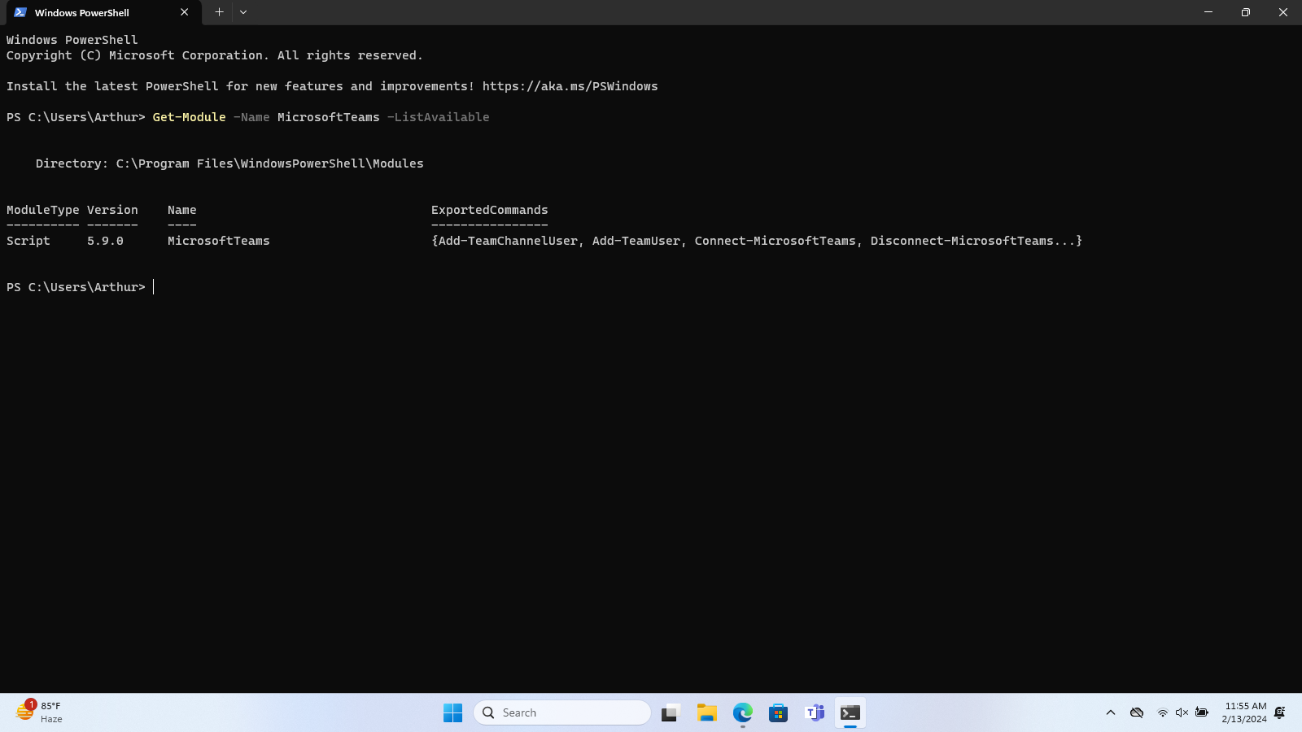Close the Windows PowerShell tab
The width and height of the screenshot is (1302, 732).
(x=185, y=12)
